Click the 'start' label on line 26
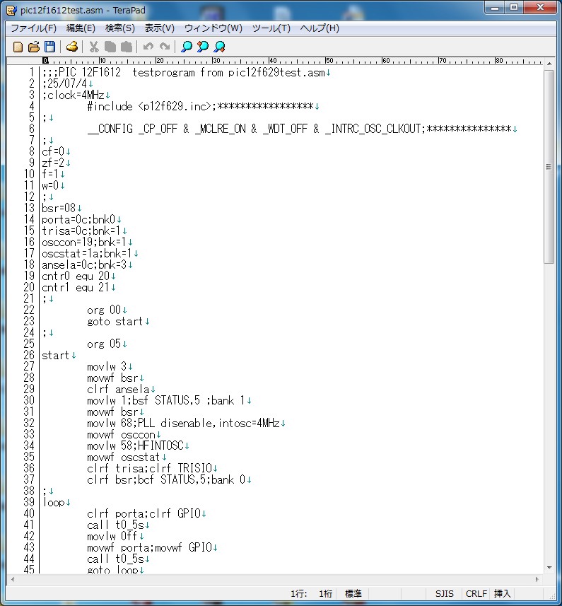Viewport: 562px width, 606px height. tap(56, 356)
